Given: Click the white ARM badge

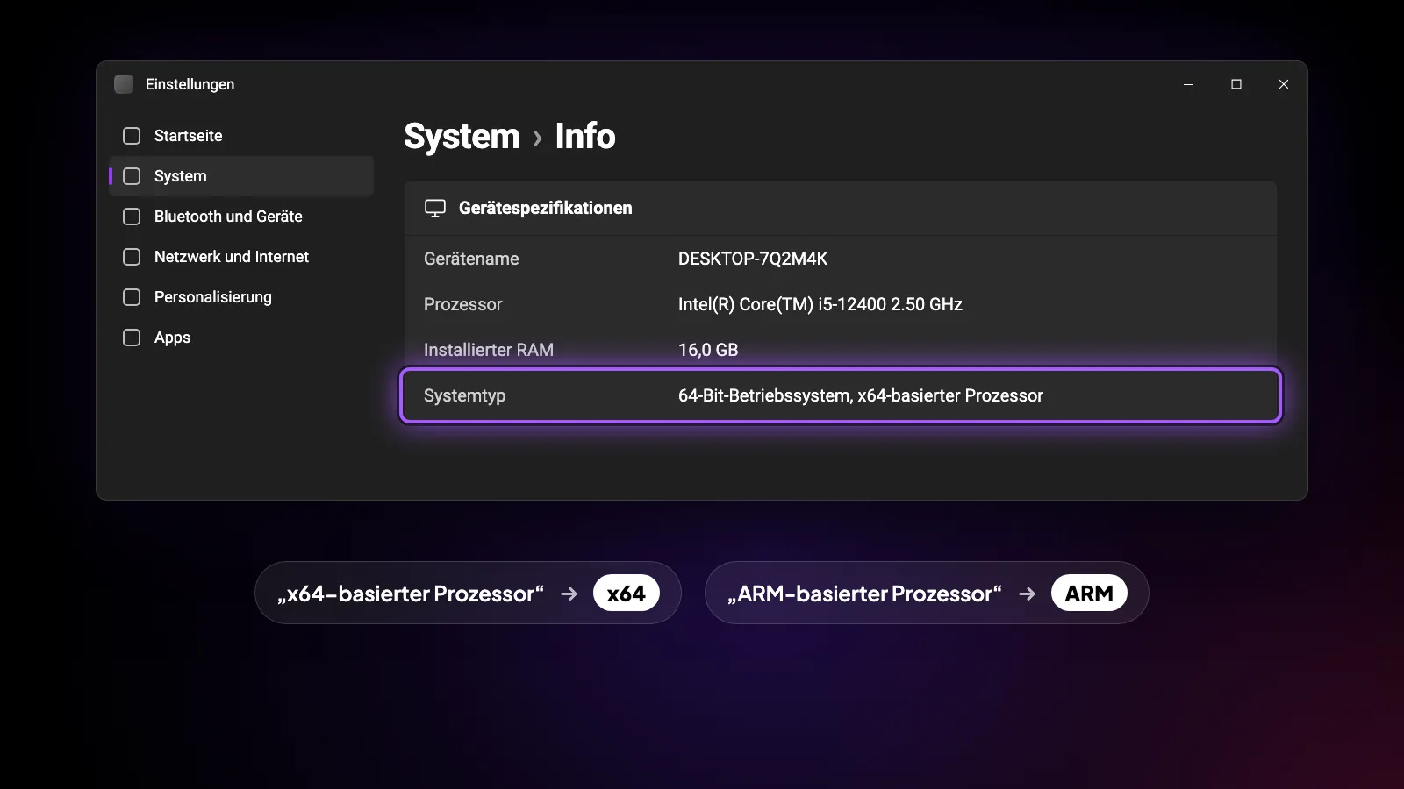Looking at the screenshot, I should click(1089, 594).
